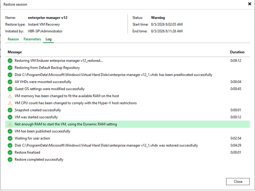The height and width of the screenshot is (191, 255).
Task: Select log row 'VM was started successfully'
Action: [127, 117]
